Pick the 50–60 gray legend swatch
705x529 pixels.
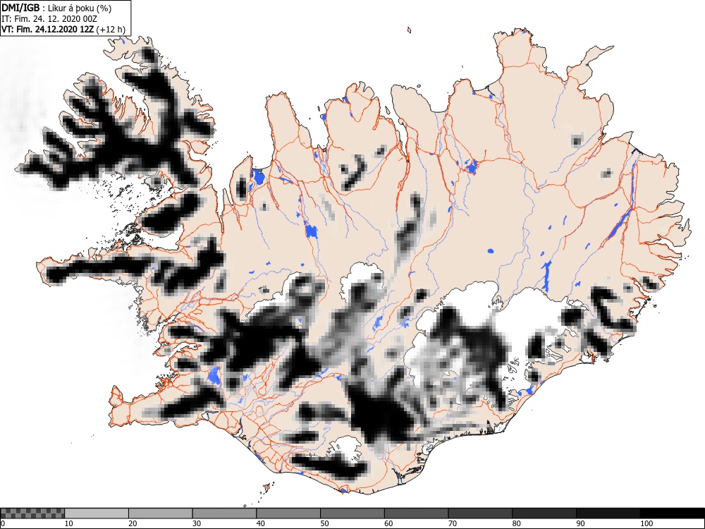(352, 513)
